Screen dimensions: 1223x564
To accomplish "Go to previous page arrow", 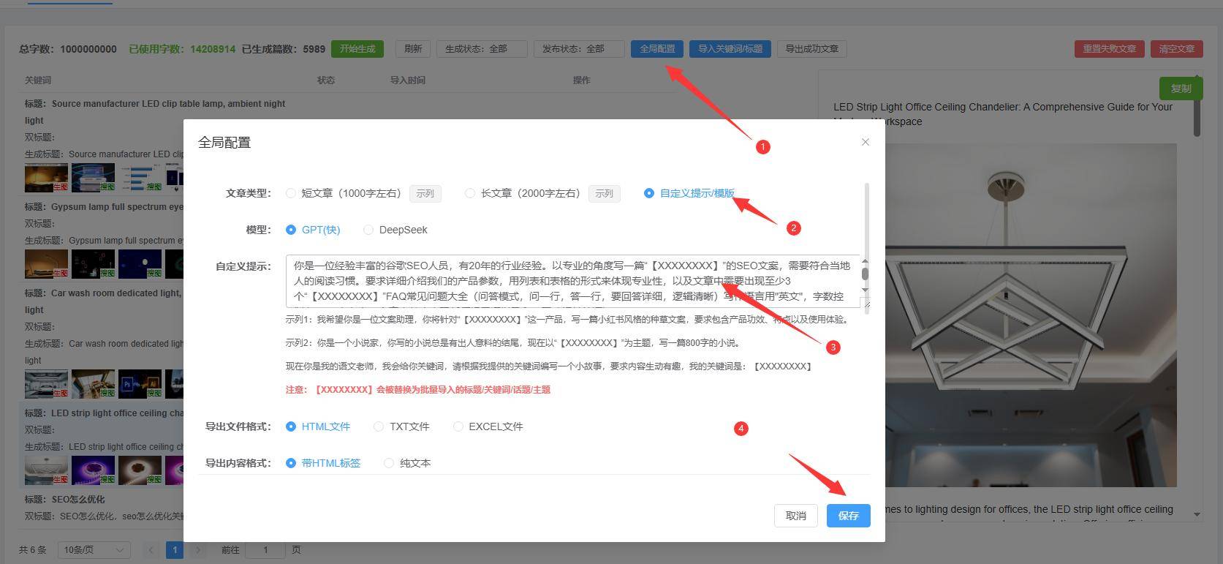I will pos(151,549).
